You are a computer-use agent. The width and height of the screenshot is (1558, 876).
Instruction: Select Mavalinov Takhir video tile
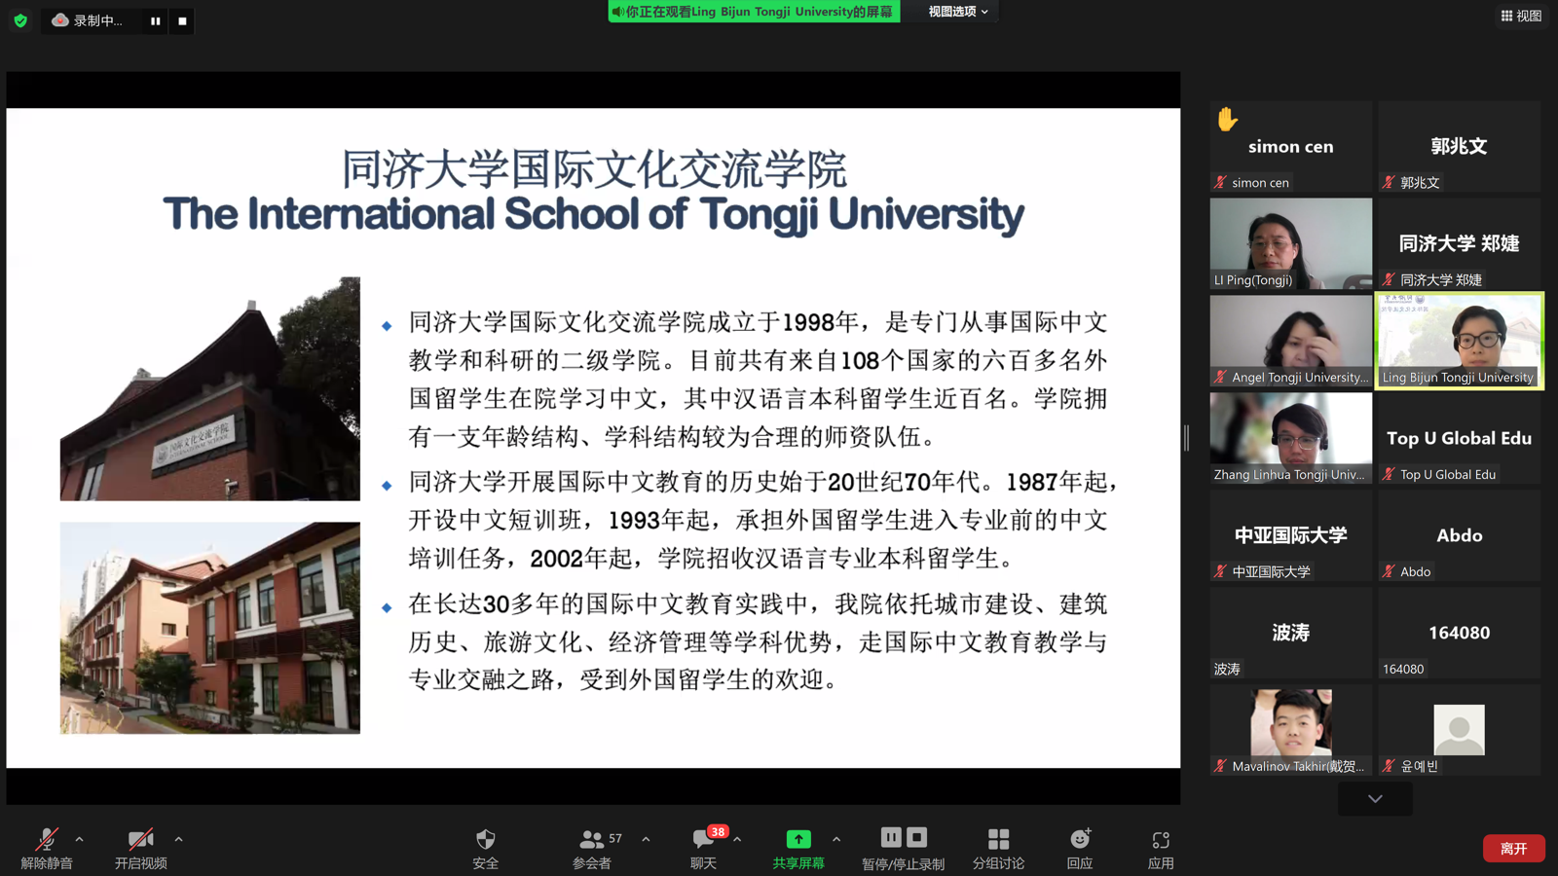point(1291,730)
